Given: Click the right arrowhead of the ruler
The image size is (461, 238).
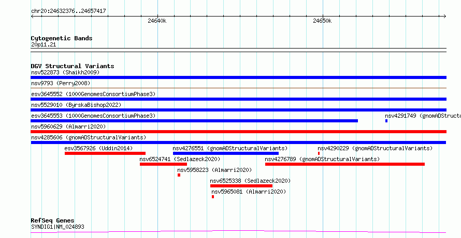Looking at the screenshot, I should click(x=445, y=17).
